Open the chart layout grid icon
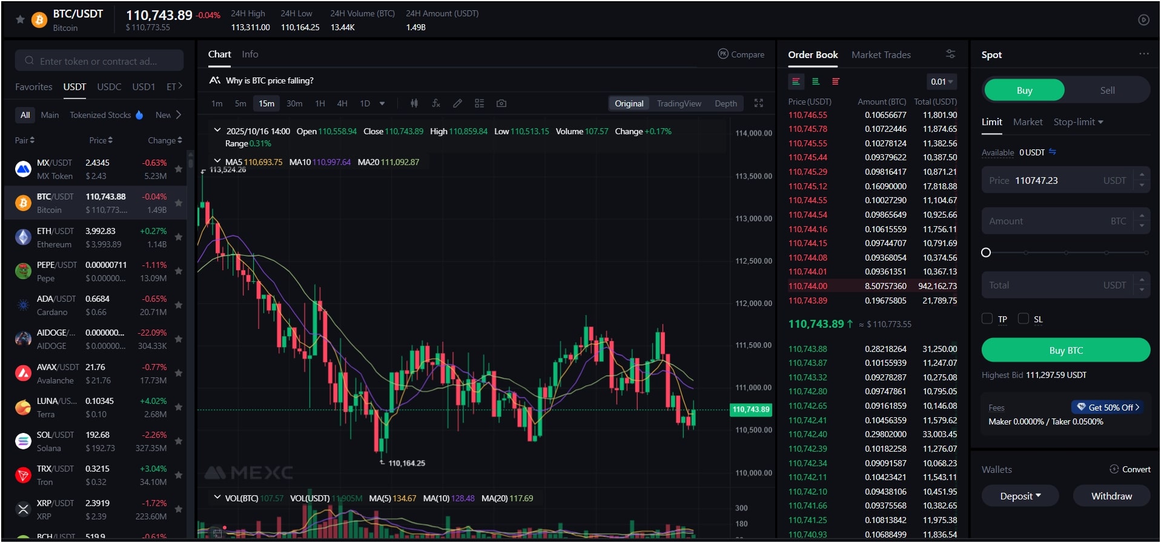This screenshot has width=1161, height=543. point(479,103)
